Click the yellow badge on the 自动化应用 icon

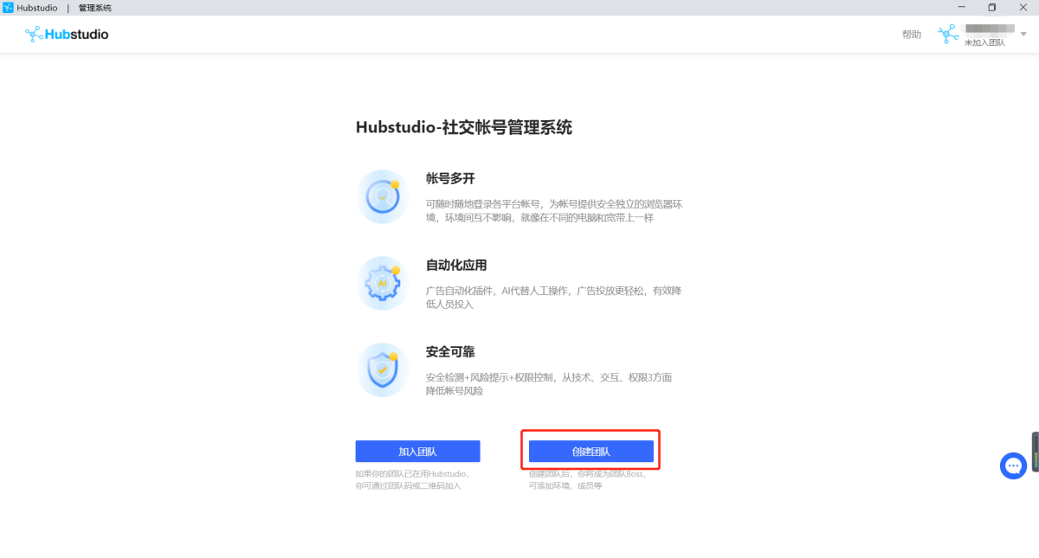(x=395, y=271)
